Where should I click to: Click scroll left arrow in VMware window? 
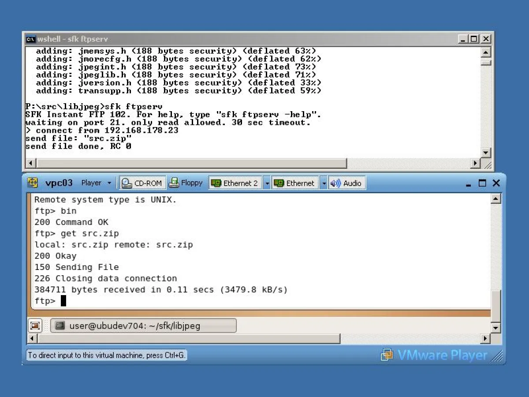(32, 339)
